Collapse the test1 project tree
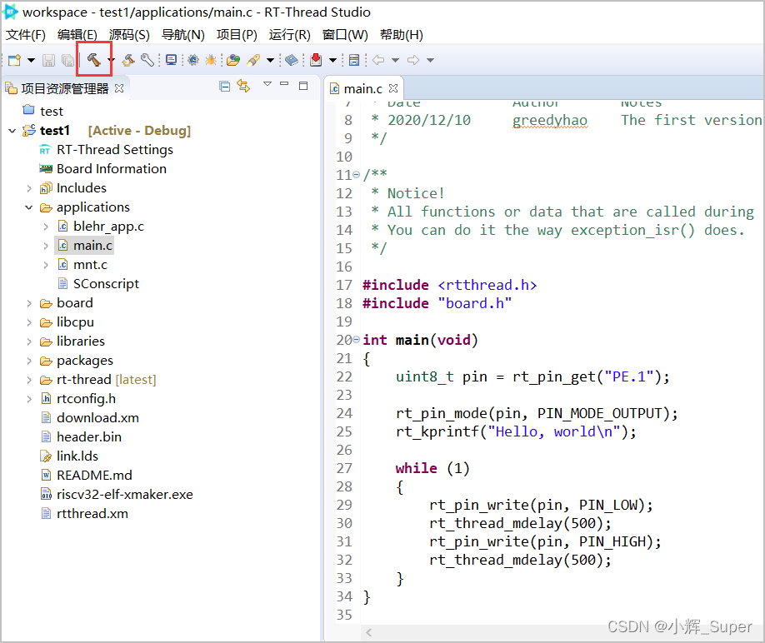765x643 pixels. [x=12, y=131]
